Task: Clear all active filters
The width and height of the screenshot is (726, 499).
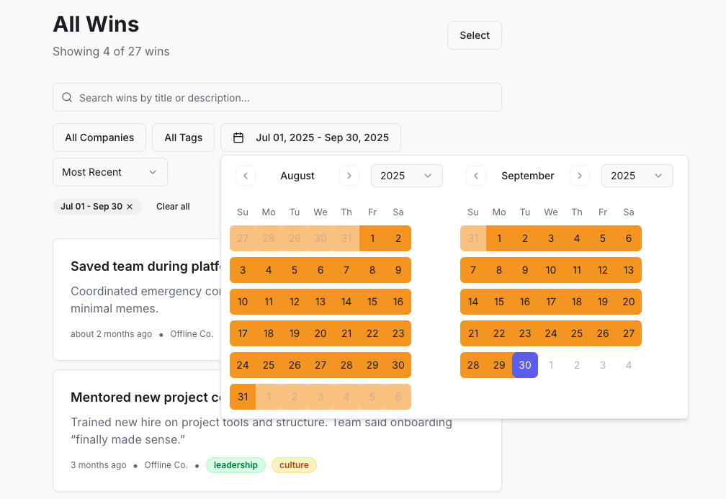Action: coord(173,206)
